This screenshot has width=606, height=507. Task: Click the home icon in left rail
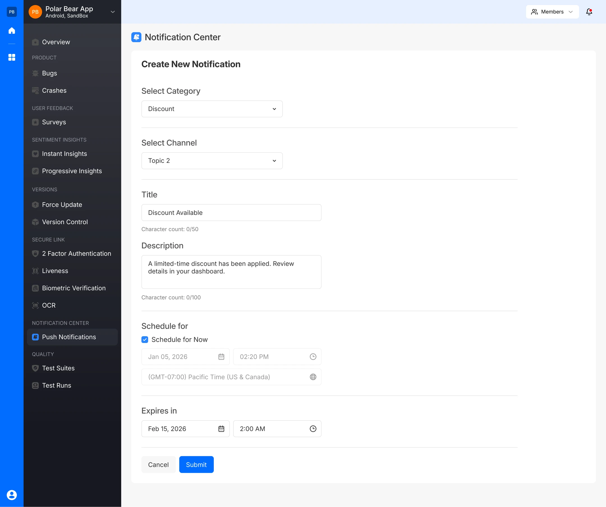(x=12, y=31)
